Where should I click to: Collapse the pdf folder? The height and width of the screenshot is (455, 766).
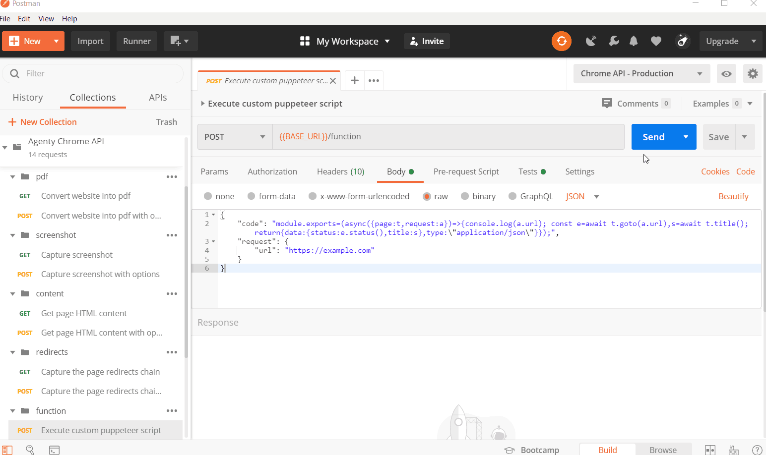coord(13,176)
